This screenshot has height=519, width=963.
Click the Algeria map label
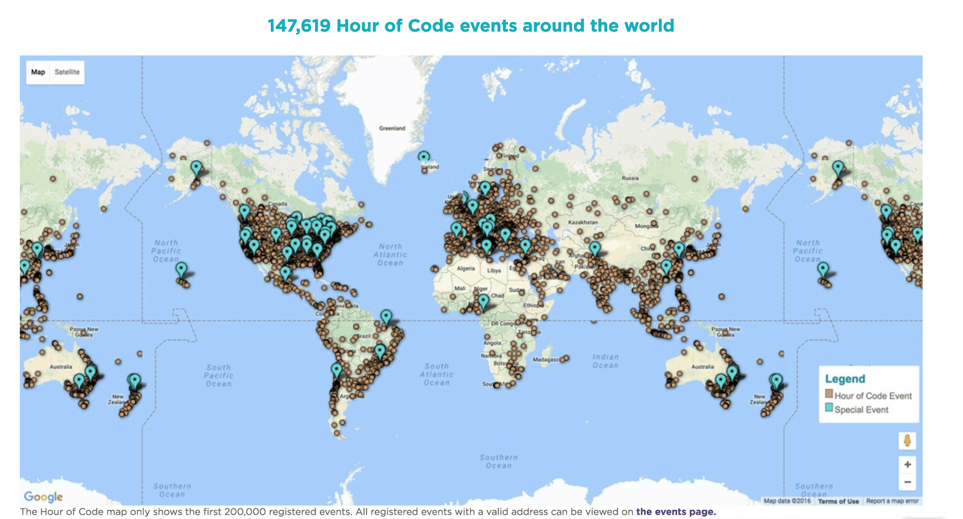pyautogui.click(x=466, y=269)
